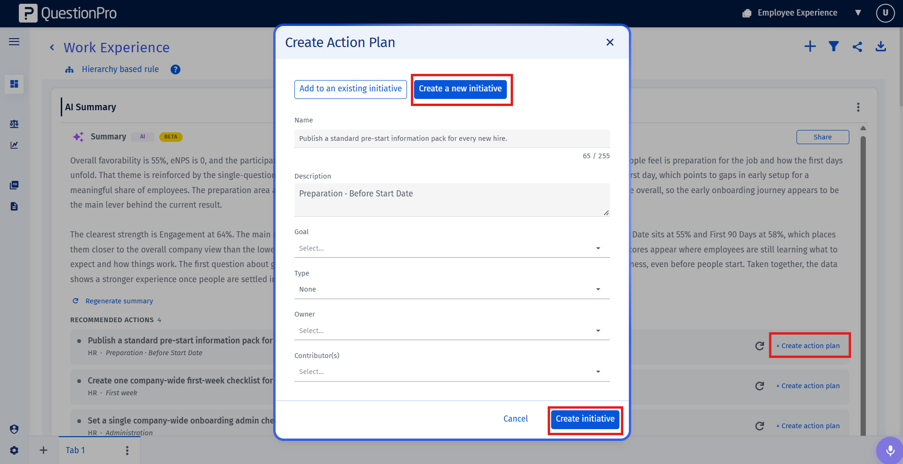
Task: Open the Employee Experience product switcher
Action: click(x=801, y=13)
